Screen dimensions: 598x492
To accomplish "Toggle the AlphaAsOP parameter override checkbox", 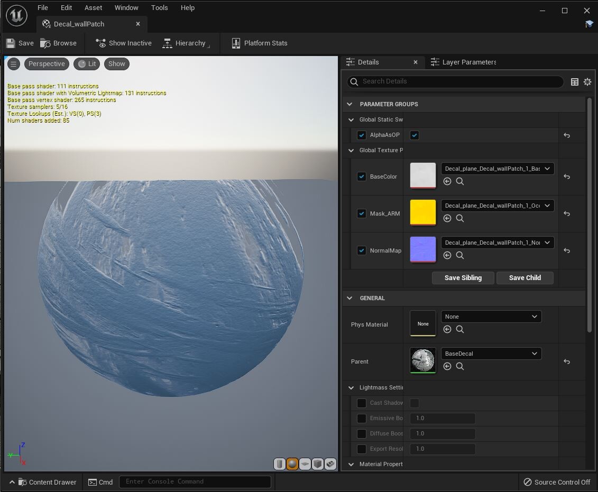I will pos(362,135).
